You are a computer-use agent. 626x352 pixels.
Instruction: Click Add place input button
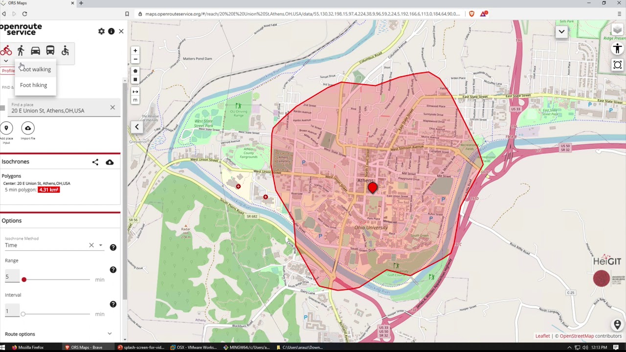click(x=6, y=128)
